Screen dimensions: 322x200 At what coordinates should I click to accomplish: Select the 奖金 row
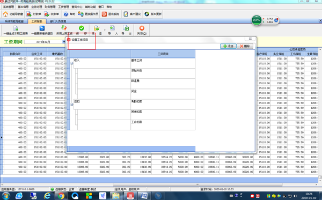(x=163, y=94)
